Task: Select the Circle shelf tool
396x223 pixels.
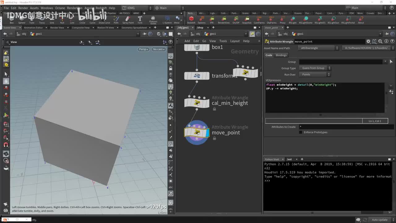Action: 82,20
